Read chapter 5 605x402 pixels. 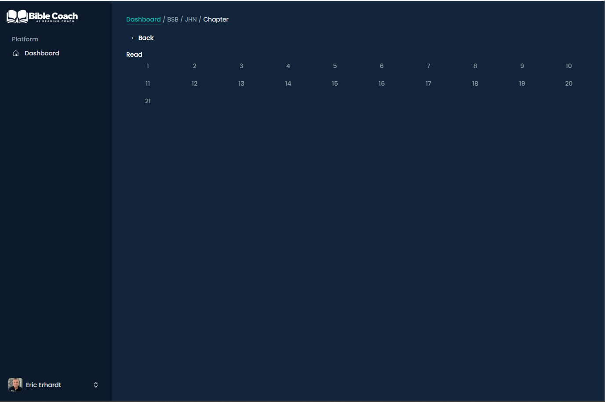(335, 66)
